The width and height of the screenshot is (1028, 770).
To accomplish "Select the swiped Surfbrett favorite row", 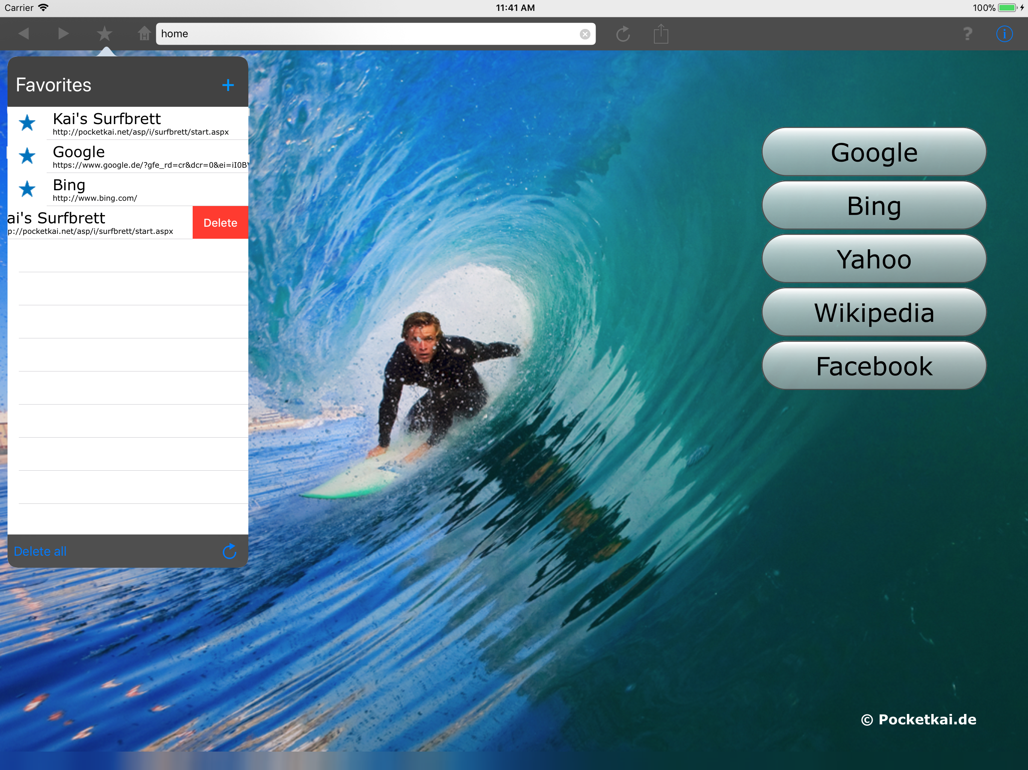I will point(100,223).
